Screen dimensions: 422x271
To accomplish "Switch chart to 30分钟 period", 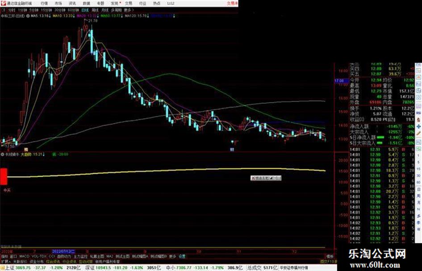I will (60, 10).
